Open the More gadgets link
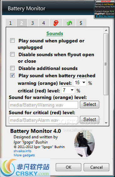This screenshot has height=177, width=115. tap(24, 155)
